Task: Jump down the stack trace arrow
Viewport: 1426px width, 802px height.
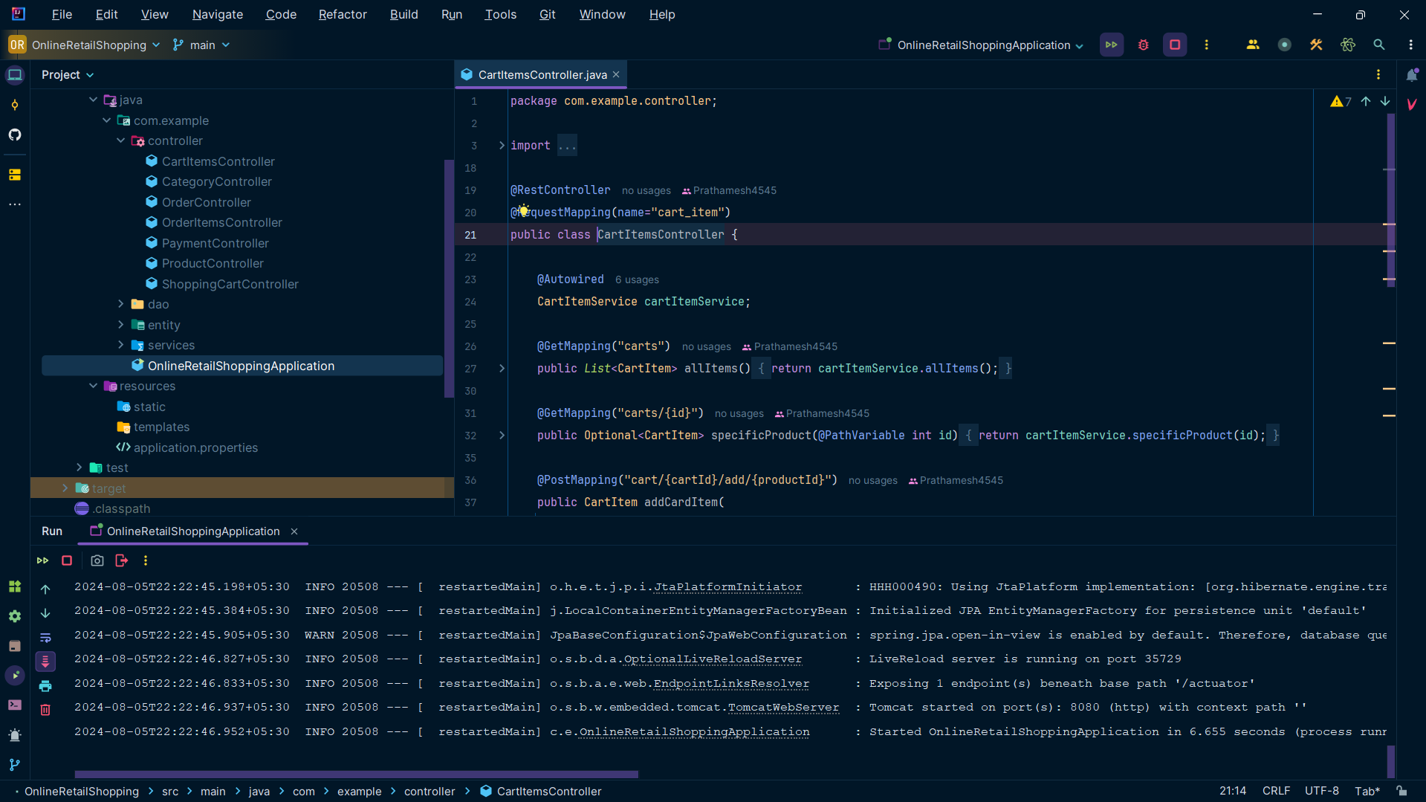Action: (45, 613)
